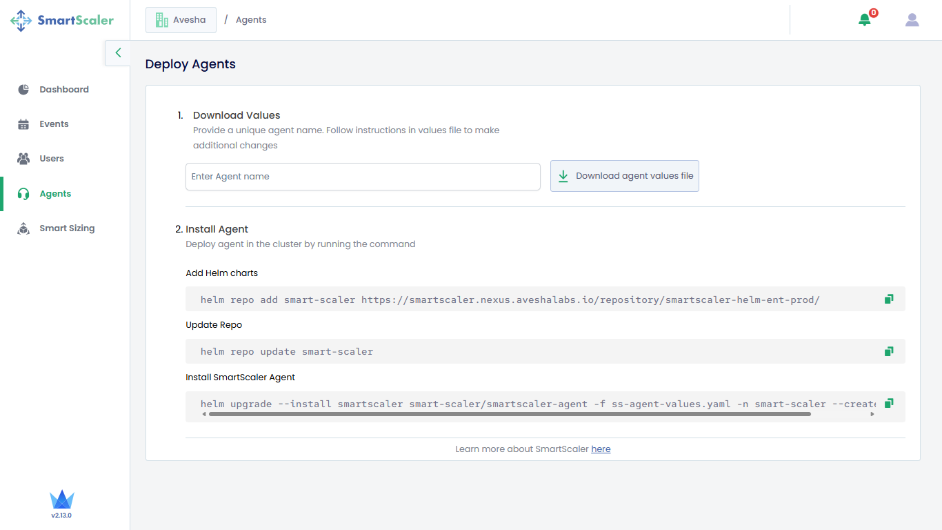942x530 pixels.
Task: Click the Users group icon
Action: pyautogui.click(x=23, y=159)
